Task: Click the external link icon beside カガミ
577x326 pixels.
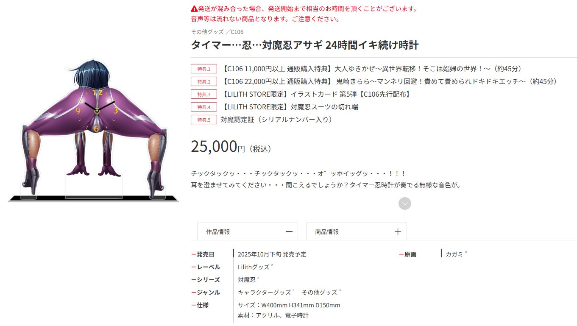Action: click(466, 253)
